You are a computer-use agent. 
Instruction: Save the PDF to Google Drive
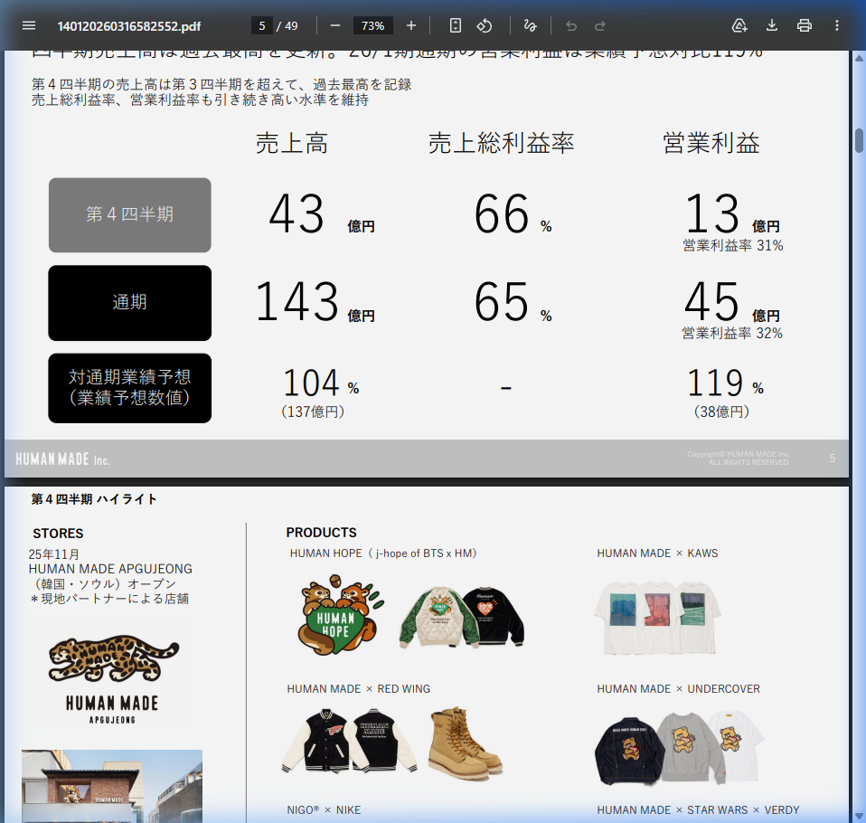[x=739, y=25]
